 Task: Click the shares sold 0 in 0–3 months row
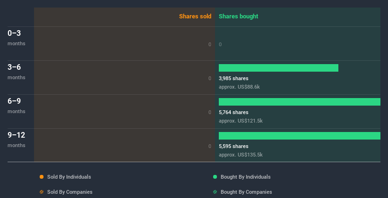(210, 44)
